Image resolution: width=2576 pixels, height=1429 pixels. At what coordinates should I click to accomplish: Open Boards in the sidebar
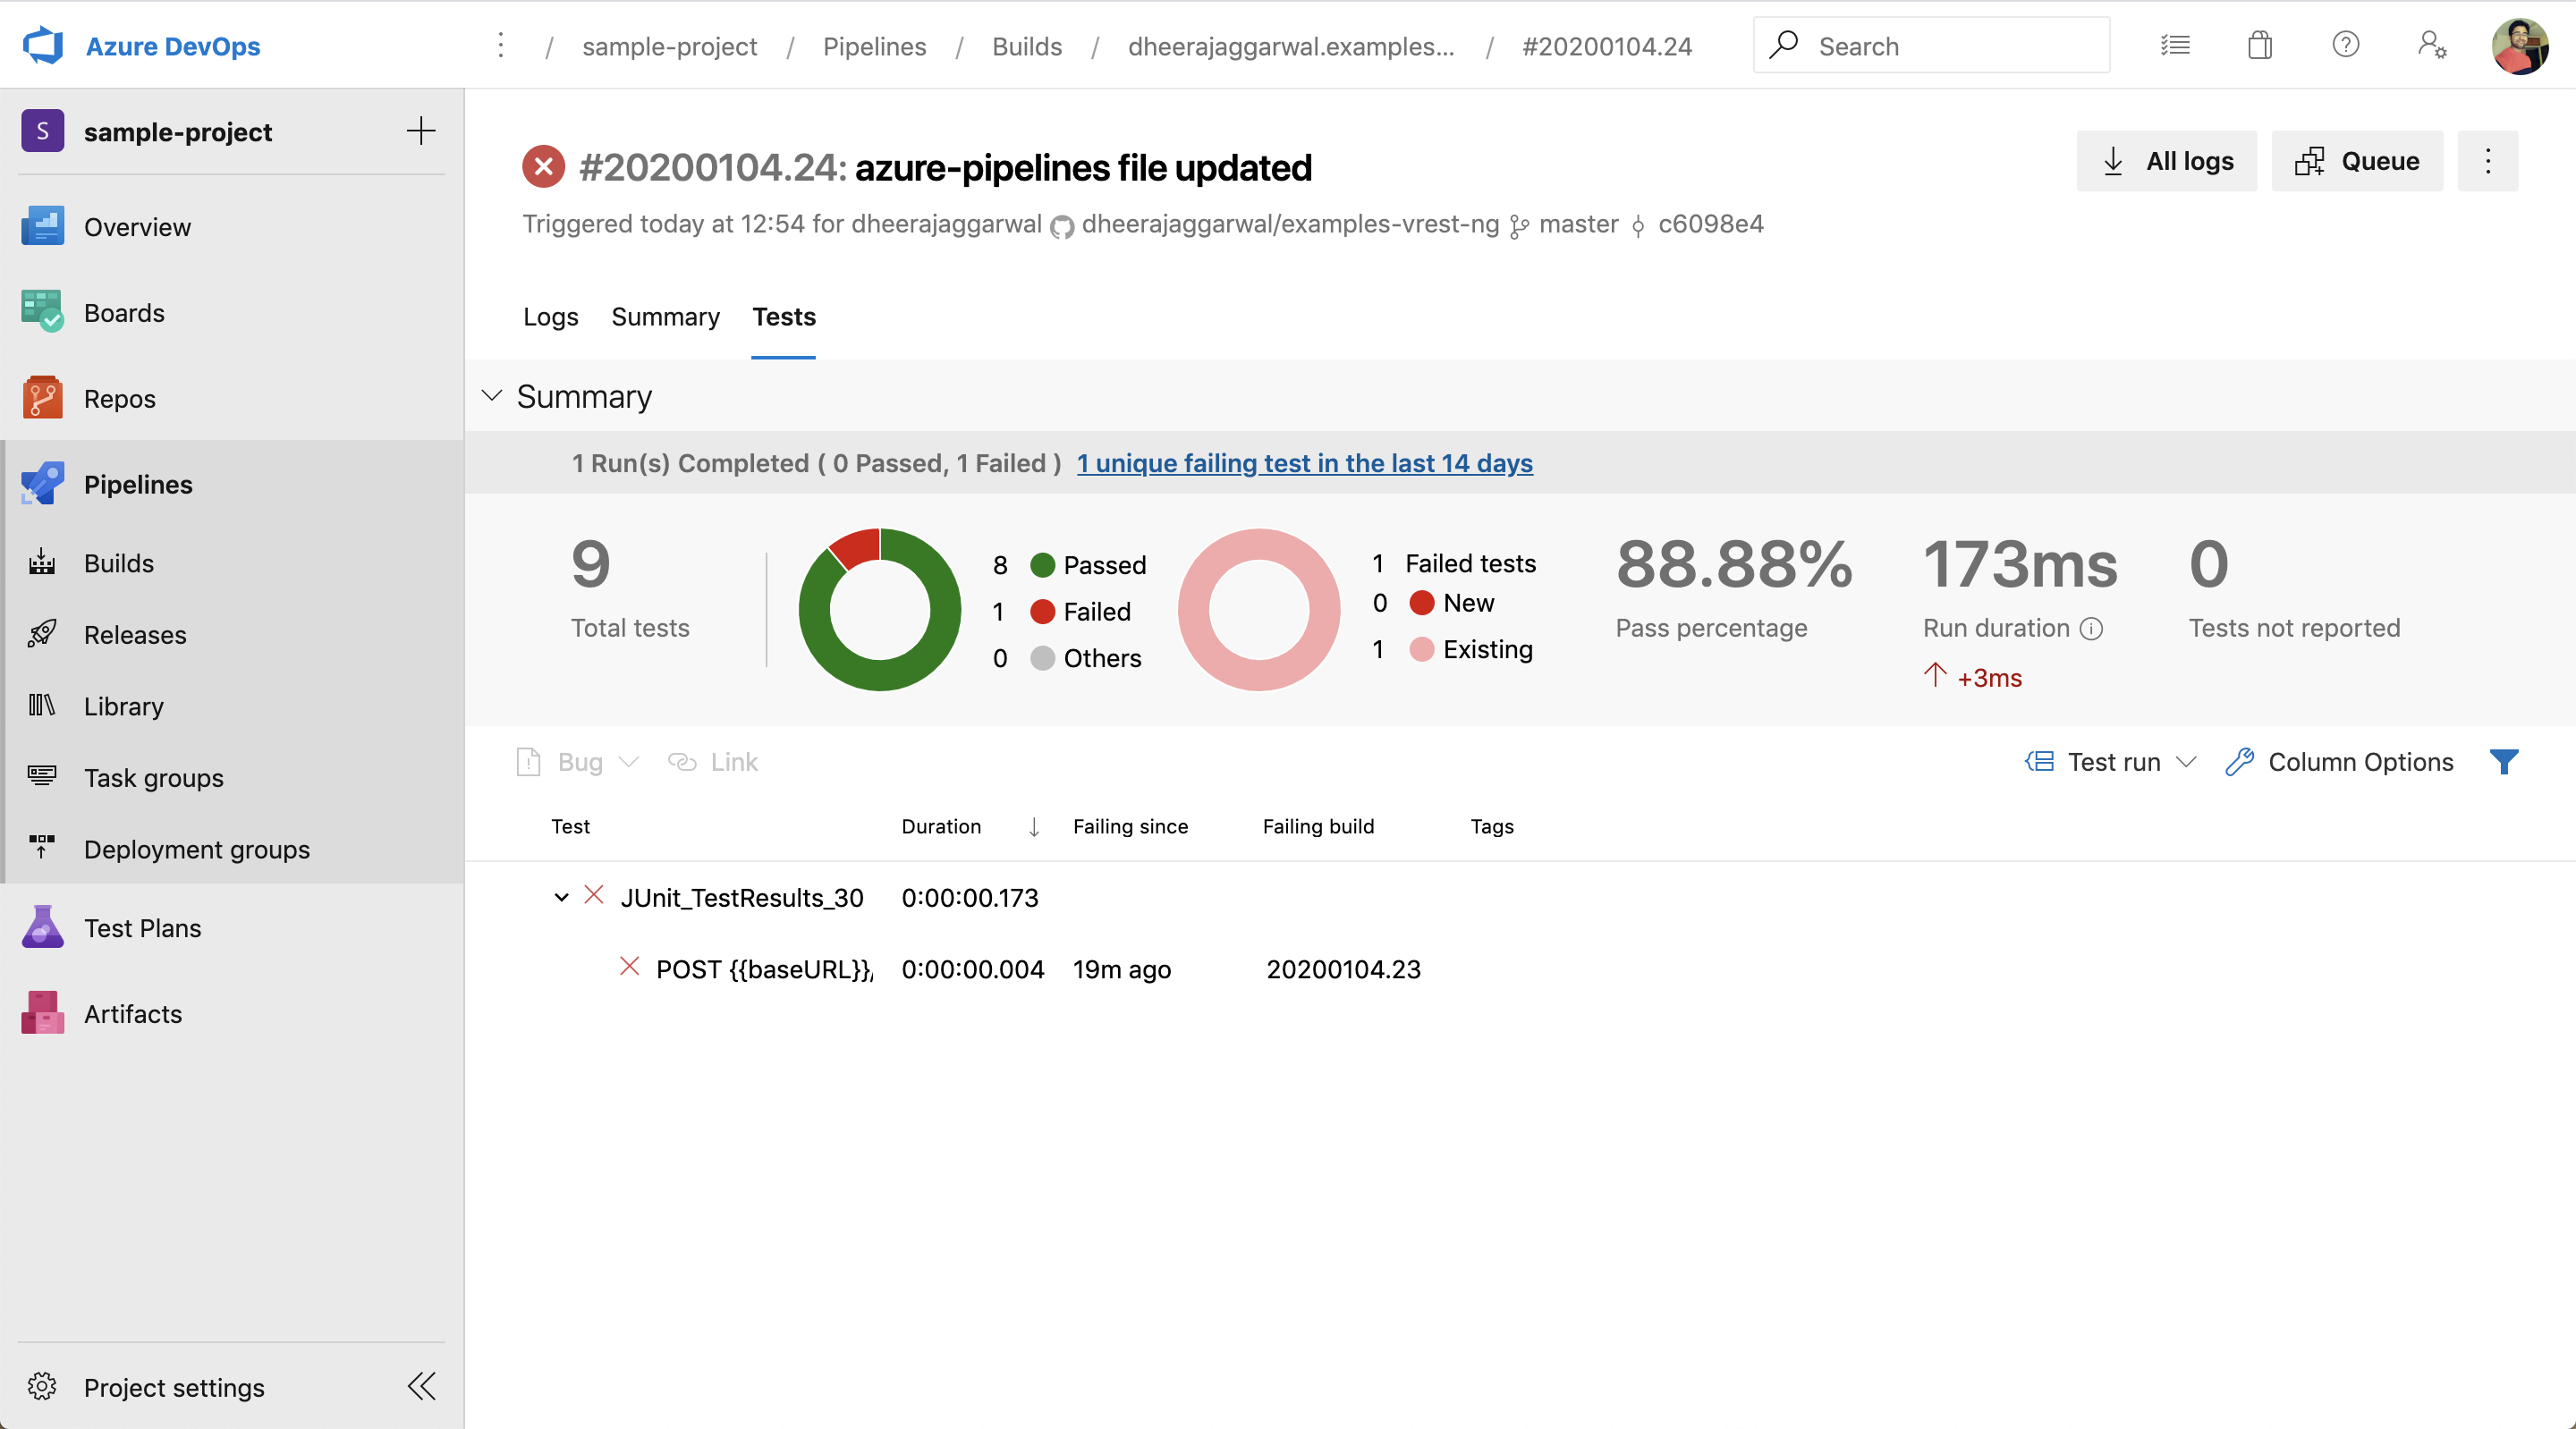232,313
